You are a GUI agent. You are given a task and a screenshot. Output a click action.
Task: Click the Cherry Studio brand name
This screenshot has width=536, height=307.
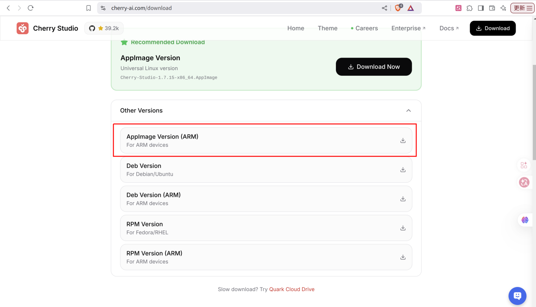pos(55,28)
